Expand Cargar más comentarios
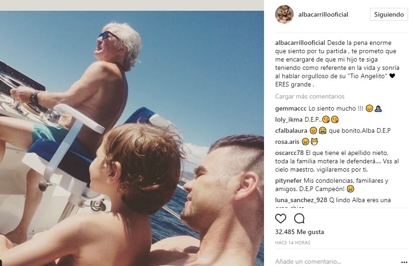The image size is (409, 266). pyautogui.click(x=309, y=96)
